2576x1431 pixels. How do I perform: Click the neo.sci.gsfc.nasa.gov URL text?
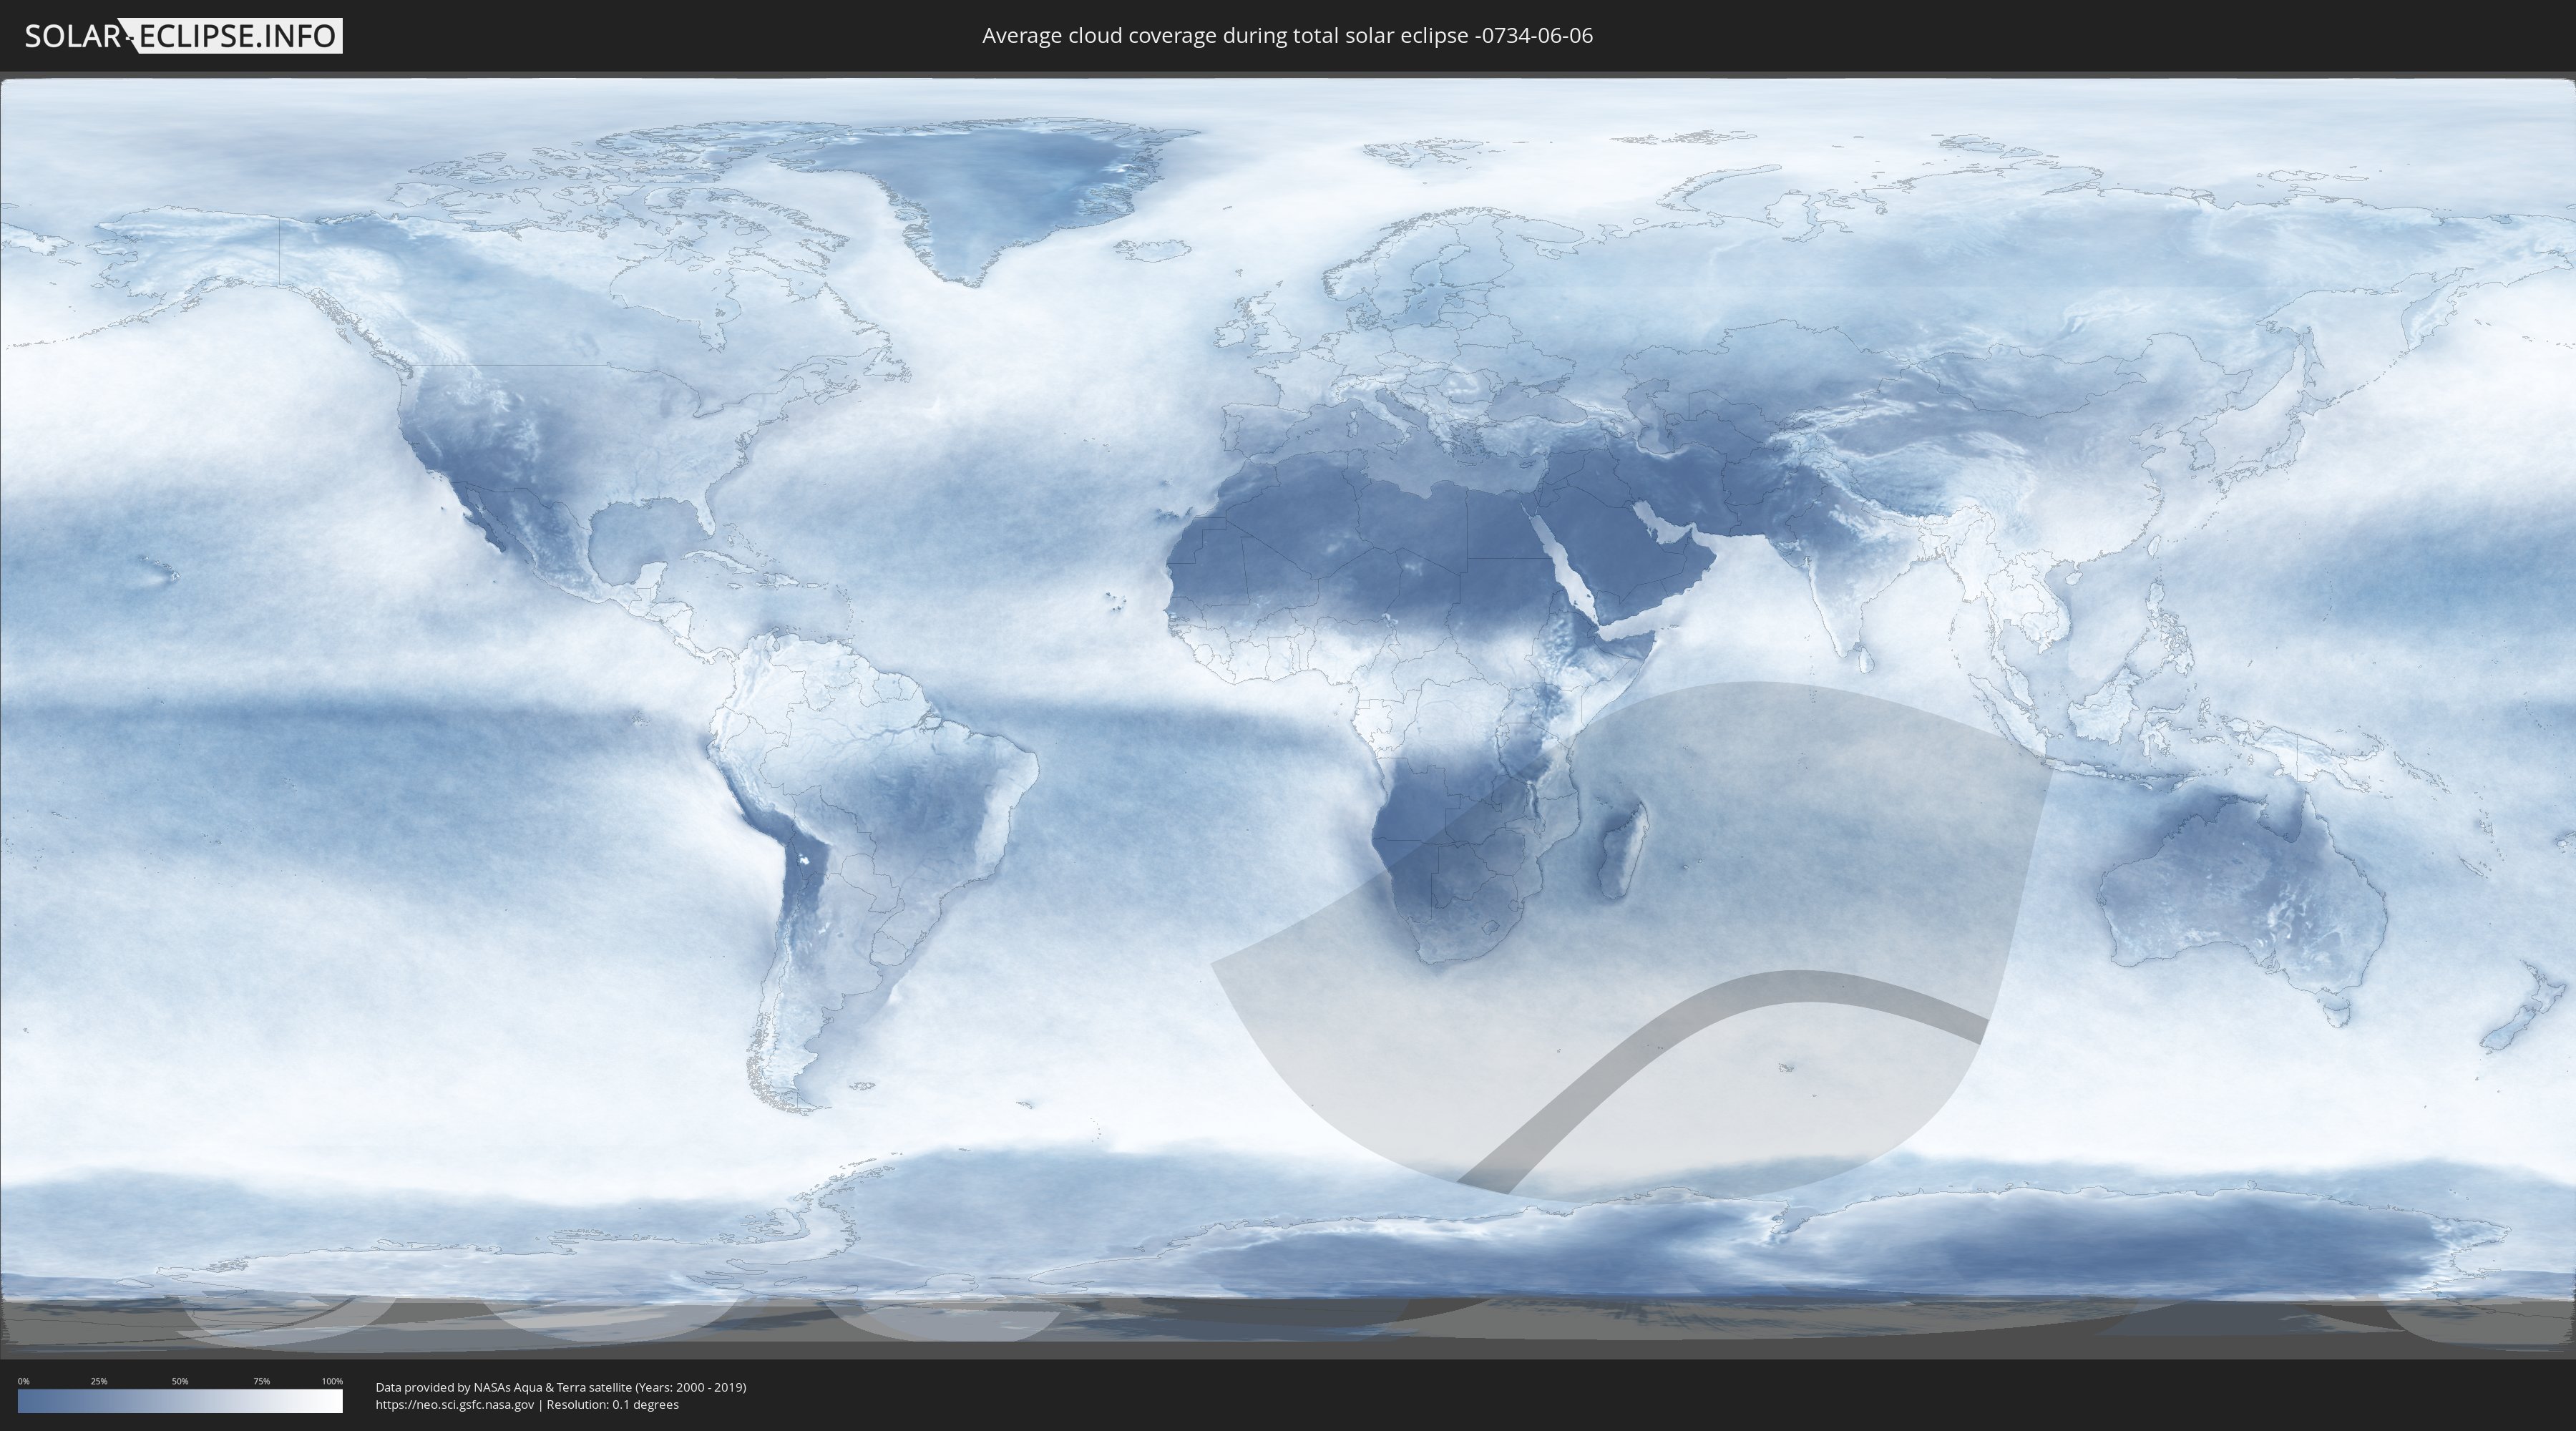point(455,1404)
